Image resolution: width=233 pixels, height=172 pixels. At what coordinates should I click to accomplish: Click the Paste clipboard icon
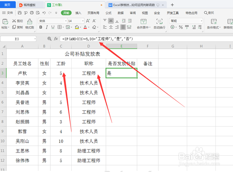[5, 22]
